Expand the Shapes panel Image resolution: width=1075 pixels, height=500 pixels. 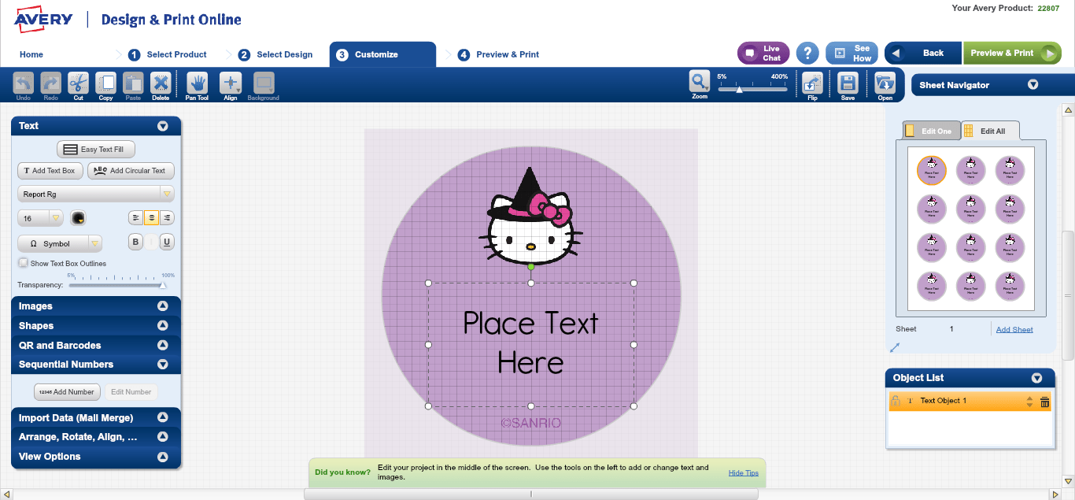(163, 326)
